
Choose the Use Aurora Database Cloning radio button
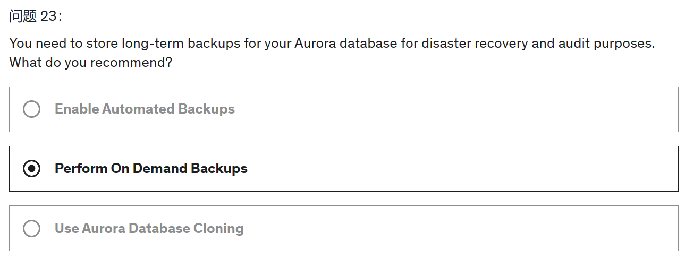pos(32,229)
